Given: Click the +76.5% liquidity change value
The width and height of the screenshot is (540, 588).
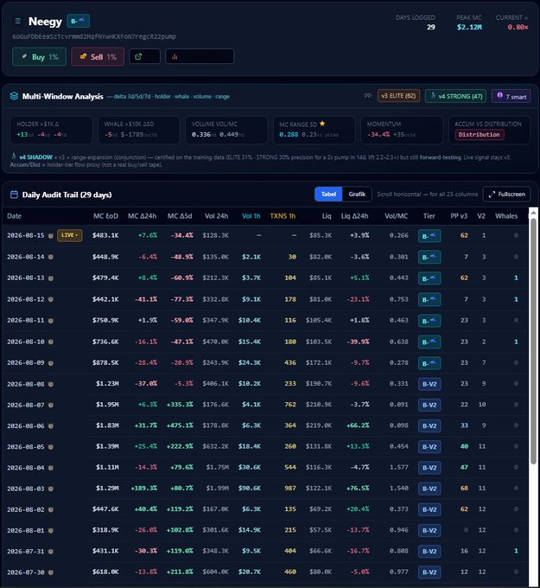Looking at the screenshot, I should click(358, 489).
